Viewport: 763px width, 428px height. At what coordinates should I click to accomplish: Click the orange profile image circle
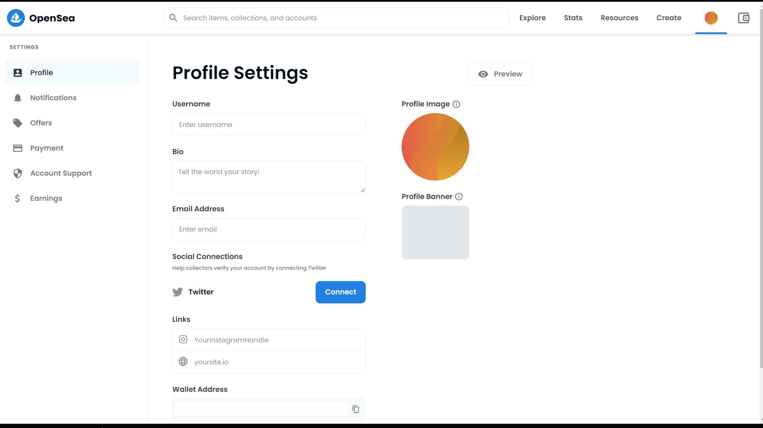click(435, 147)
